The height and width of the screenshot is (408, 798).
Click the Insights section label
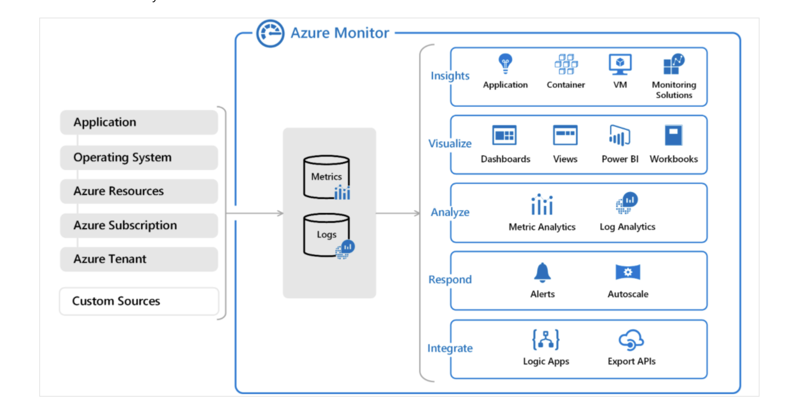tap(450, 76)
